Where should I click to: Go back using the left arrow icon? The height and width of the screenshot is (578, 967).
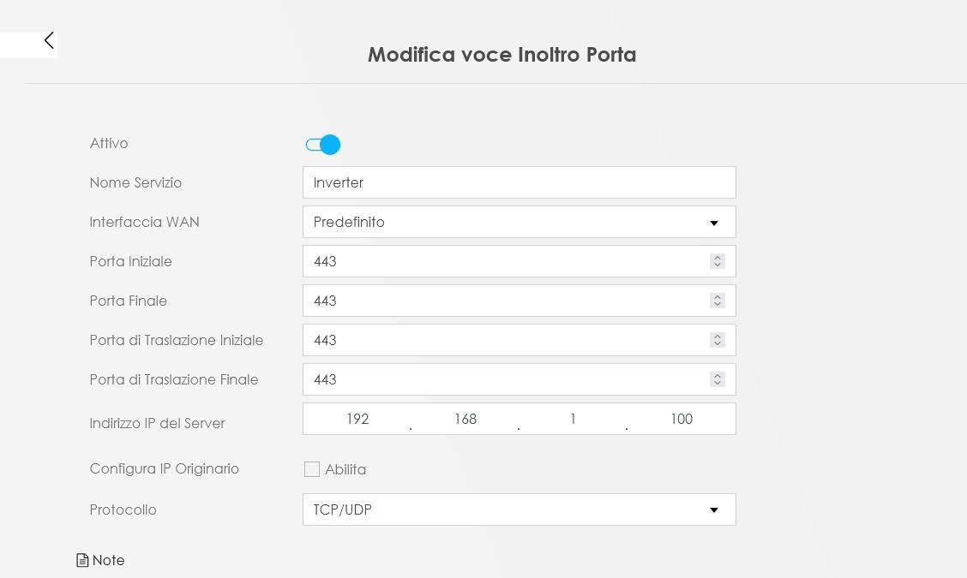coord(49,40)
